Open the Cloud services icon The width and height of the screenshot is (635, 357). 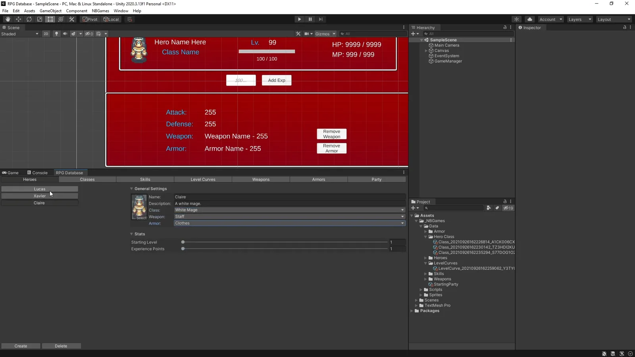[530, 19]
